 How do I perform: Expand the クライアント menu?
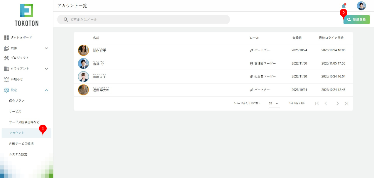pyautogui.click(x=46, y=69)
